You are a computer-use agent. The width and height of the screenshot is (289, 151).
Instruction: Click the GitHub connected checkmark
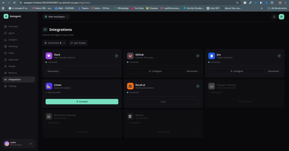pyautogui.click(x=198, y=56)
